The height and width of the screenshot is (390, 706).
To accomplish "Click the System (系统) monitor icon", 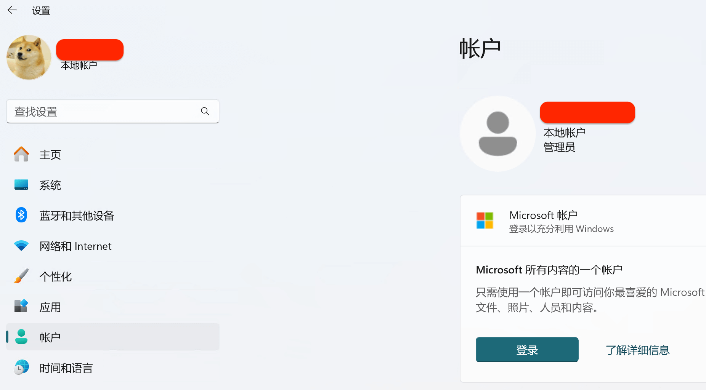I will pos(21,185).
